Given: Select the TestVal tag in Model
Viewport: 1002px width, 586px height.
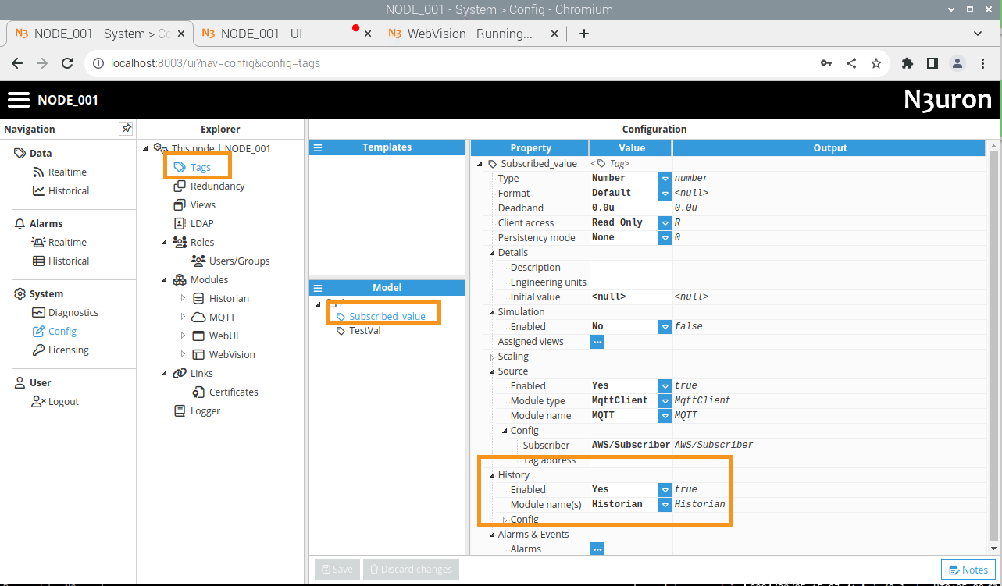Looking at the screenshot, I should coord(358,331).
